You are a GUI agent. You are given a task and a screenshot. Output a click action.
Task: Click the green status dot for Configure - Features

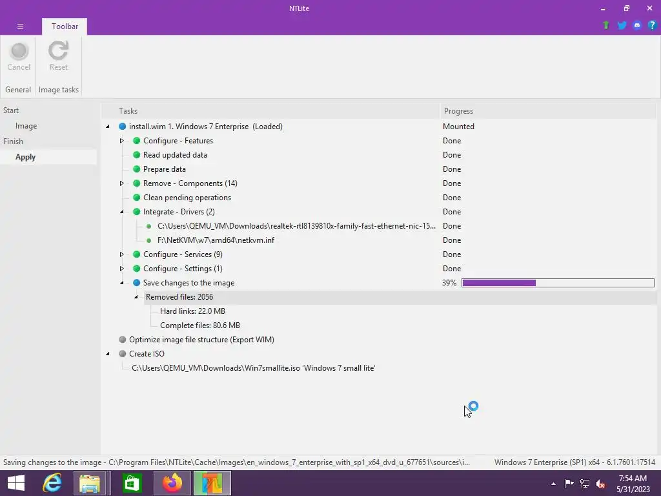137,140
